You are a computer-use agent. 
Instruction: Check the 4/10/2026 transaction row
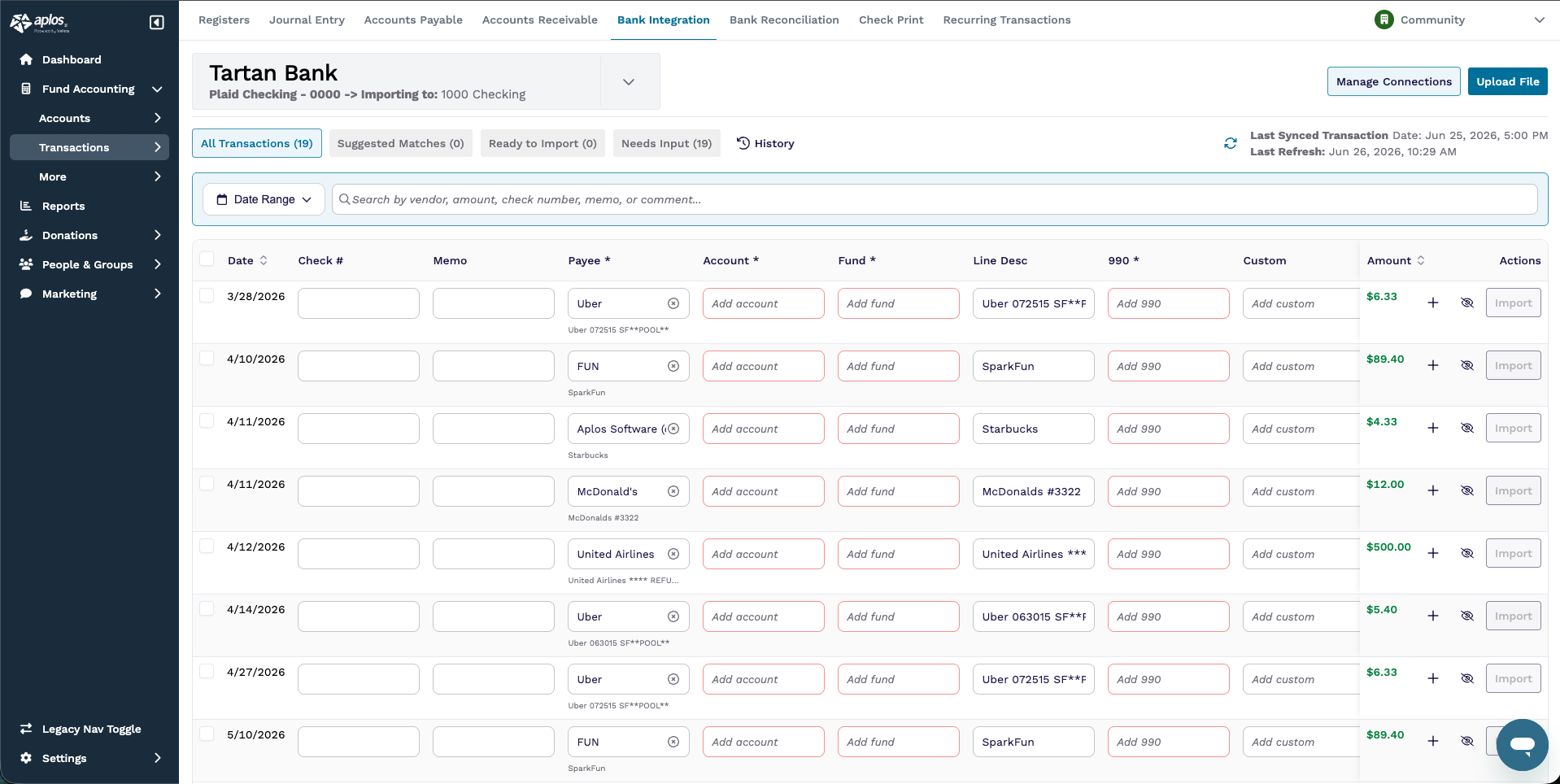point(207,358)
